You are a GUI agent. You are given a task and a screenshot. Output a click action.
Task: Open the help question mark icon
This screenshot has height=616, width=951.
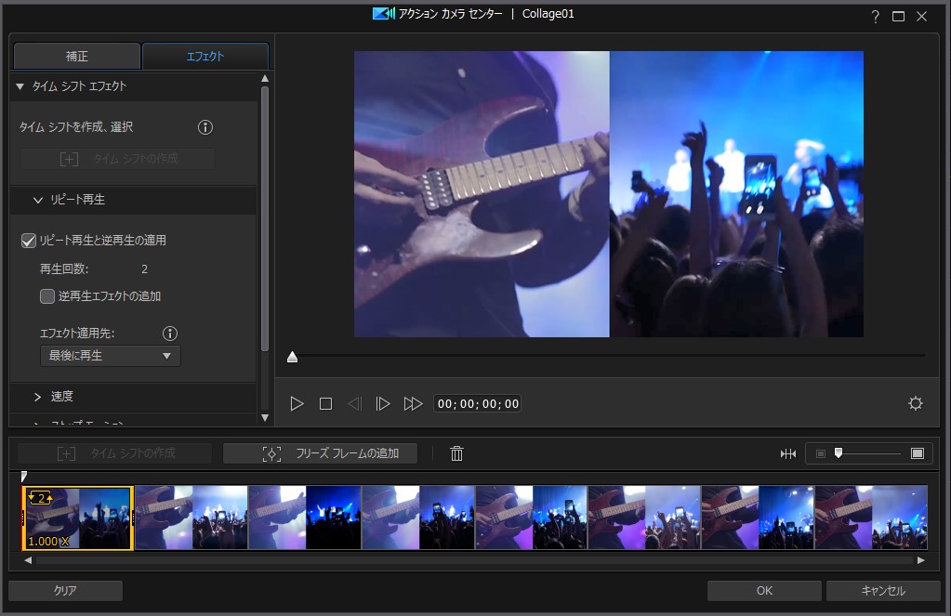[875, 17]
